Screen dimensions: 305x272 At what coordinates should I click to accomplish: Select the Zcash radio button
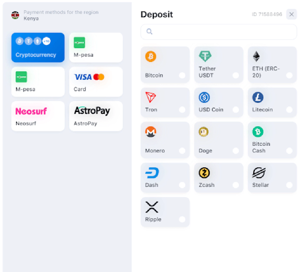pos(236,185)
